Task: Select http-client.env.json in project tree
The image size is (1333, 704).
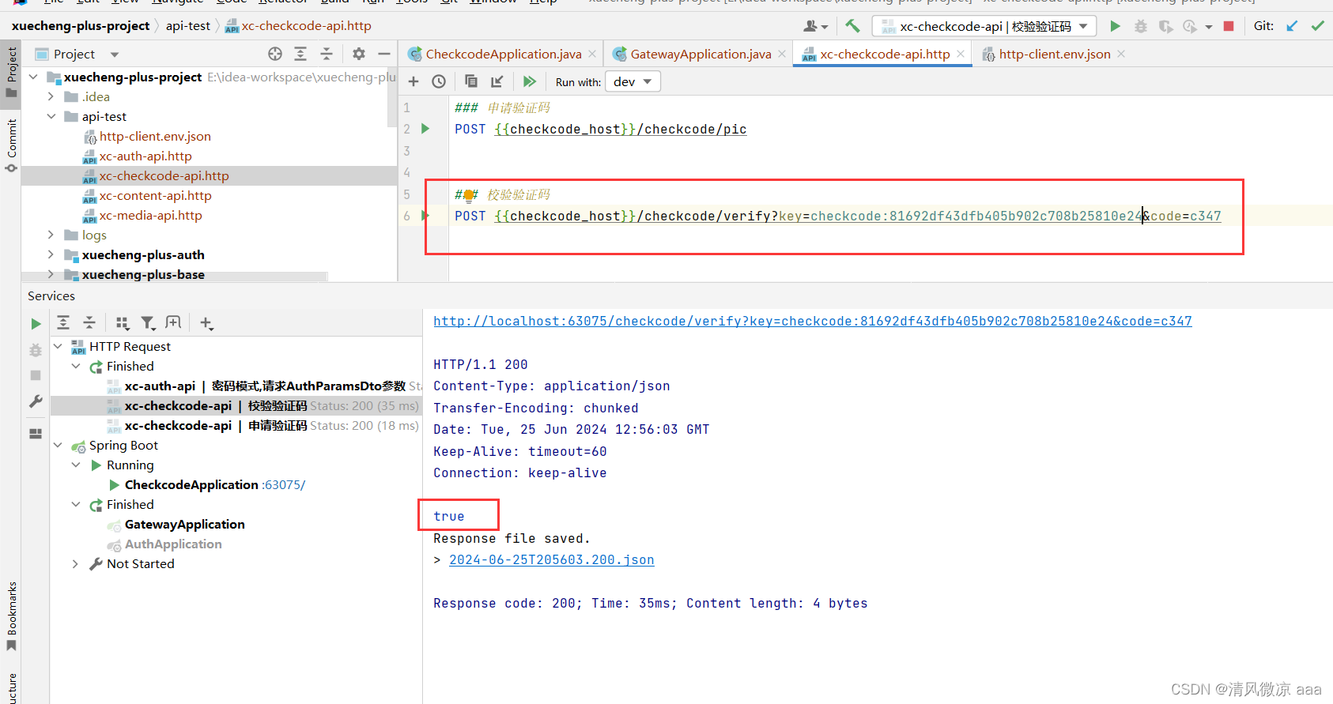Action: click(155, 136)
